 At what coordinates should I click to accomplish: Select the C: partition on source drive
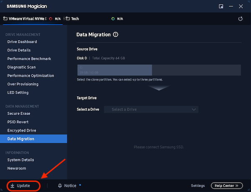coord(115,70)
